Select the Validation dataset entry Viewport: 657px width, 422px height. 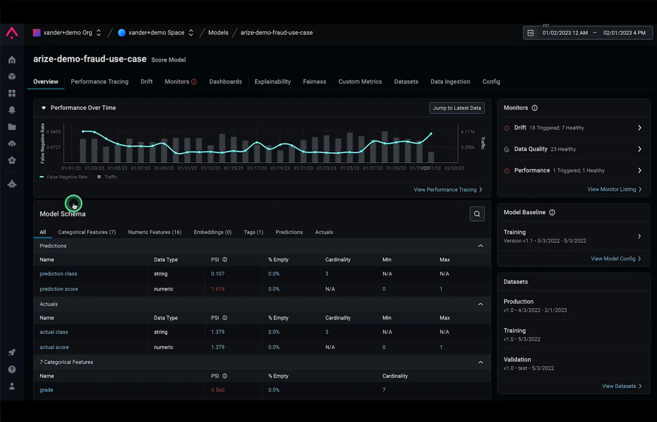click(x=573, y=364)
